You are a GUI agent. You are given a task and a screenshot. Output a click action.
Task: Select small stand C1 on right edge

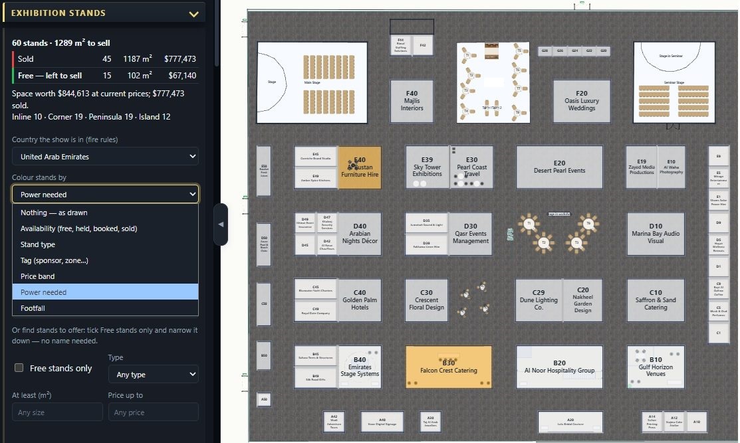[718, 333]
